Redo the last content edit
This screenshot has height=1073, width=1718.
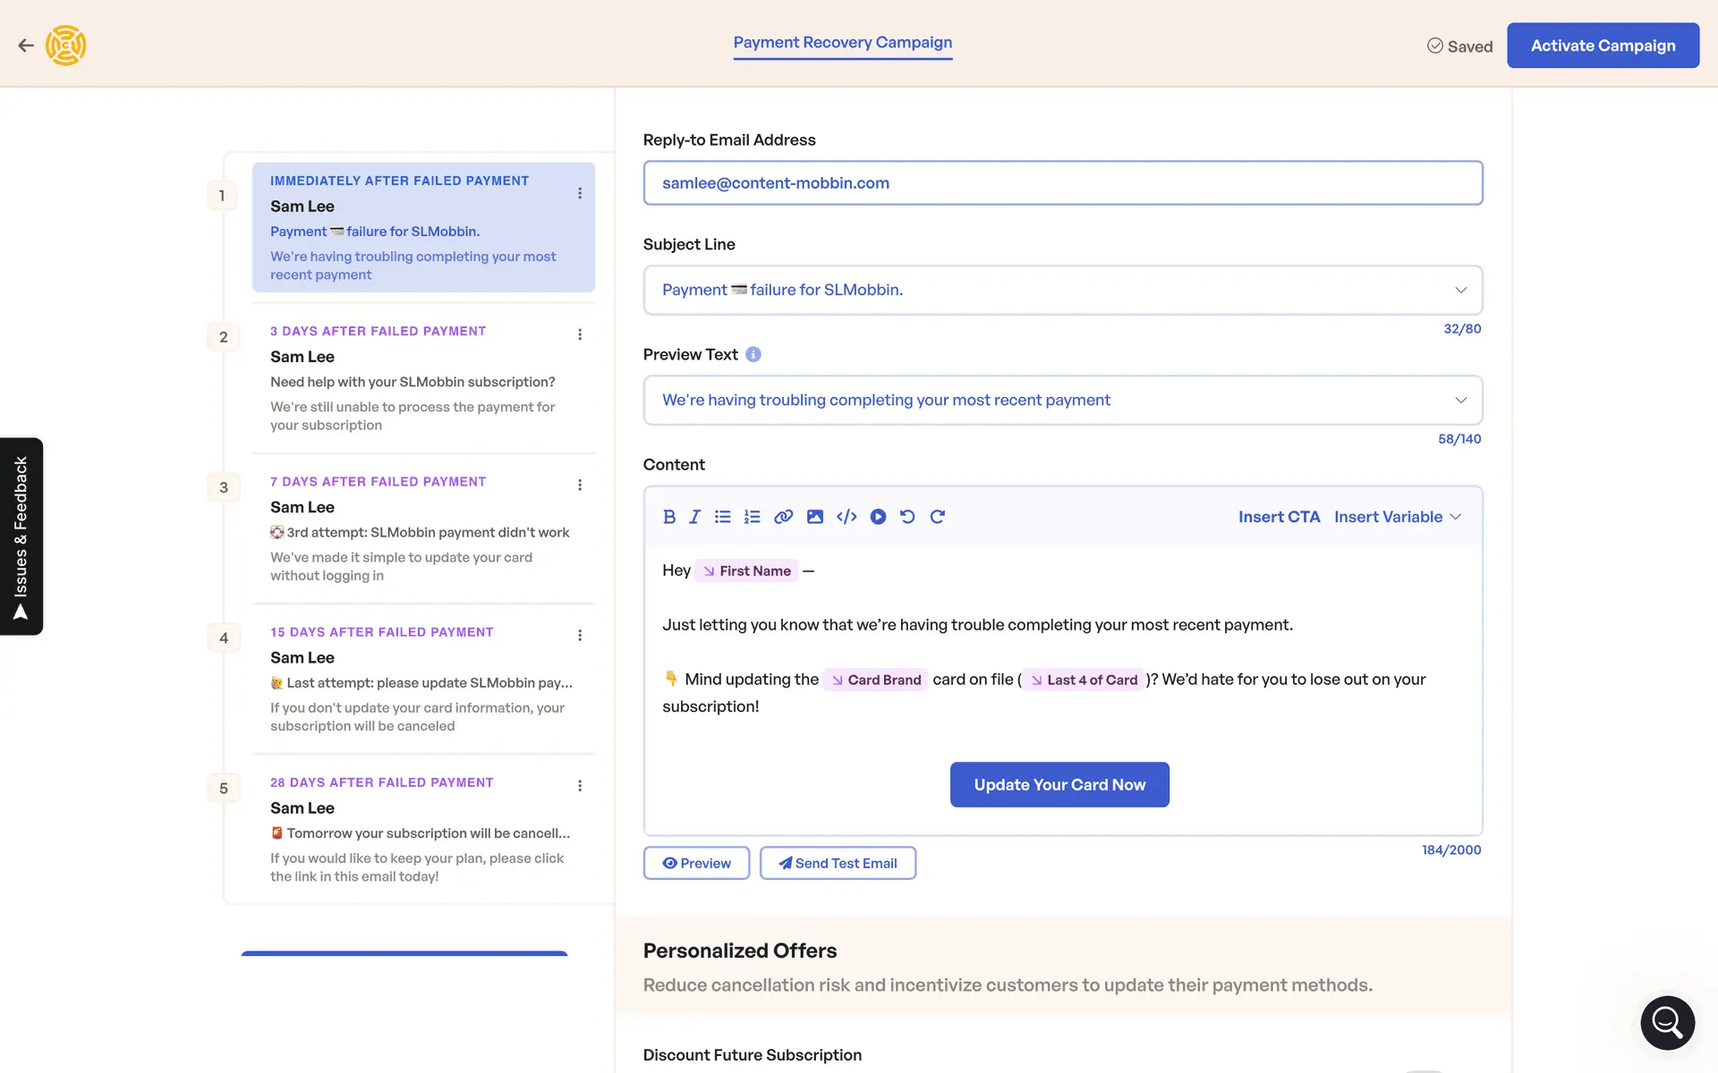pos(937,517)
